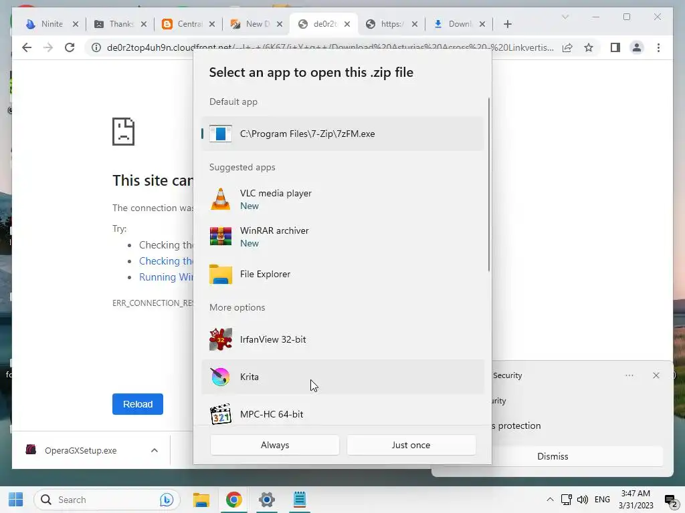Click the Reload button on error page
Viewport: 685px width, 513px height.
point(138,404)
